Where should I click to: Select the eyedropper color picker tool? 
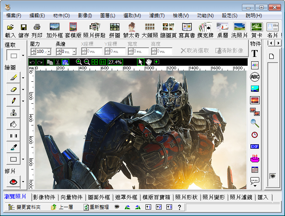(13, 147)
